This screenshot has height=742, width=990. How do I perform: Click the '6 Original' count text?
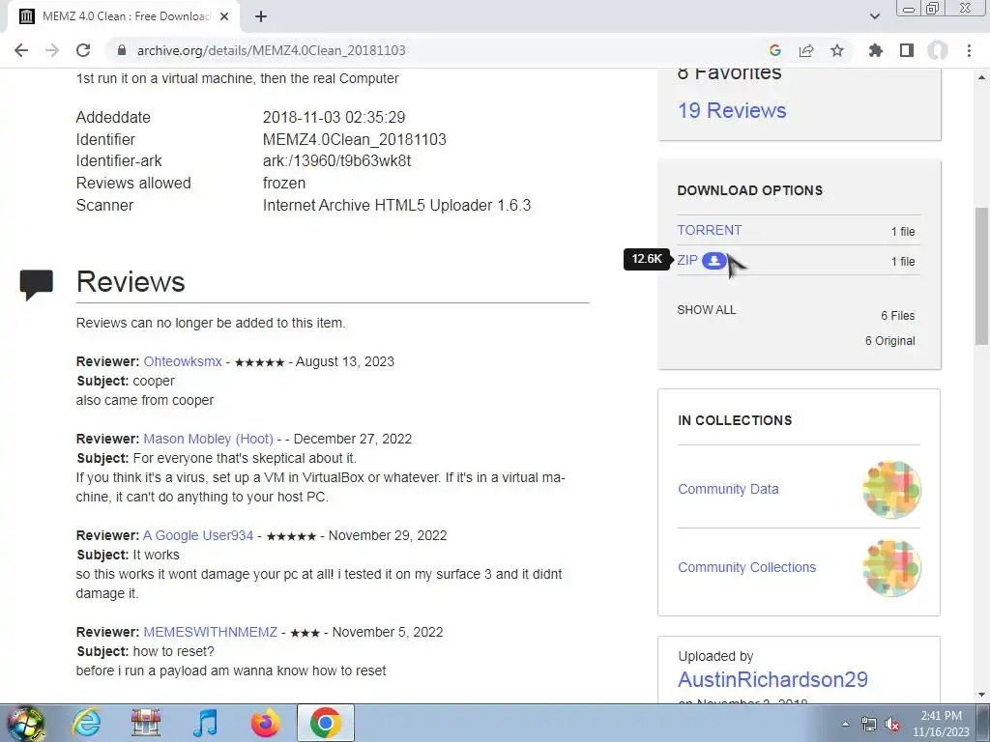[890, 341]
